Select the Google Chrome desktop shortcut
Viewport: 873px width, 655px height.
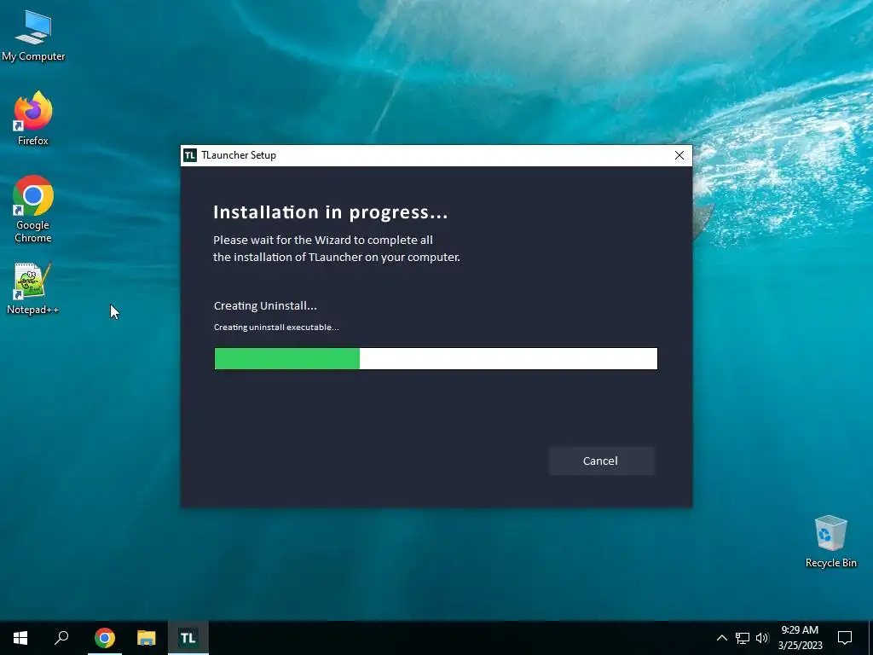tap(33, 209)
